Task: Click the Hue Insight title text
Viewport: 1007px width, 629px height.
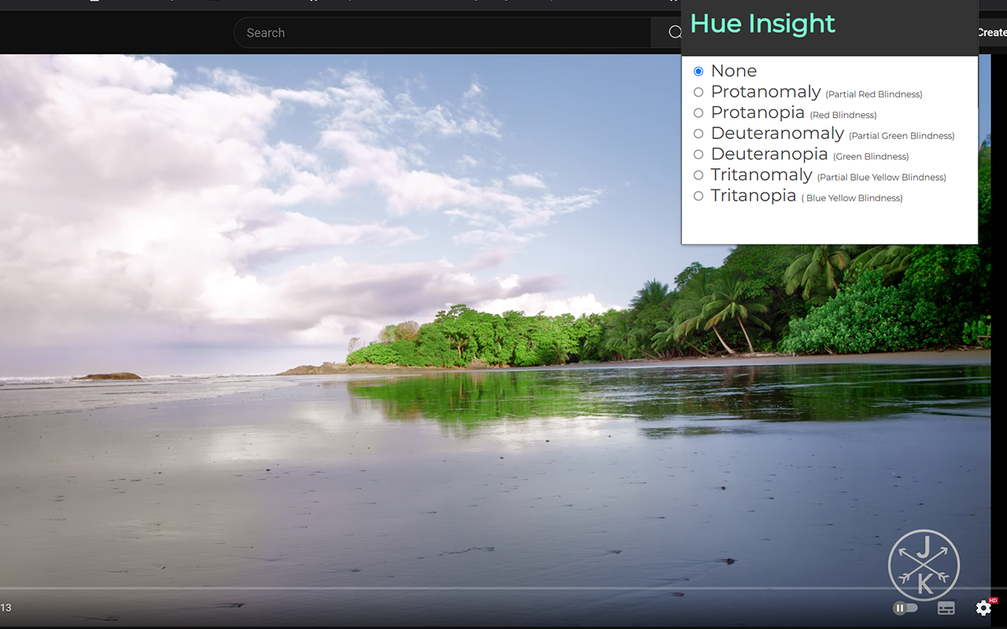Action: point(762,24)
